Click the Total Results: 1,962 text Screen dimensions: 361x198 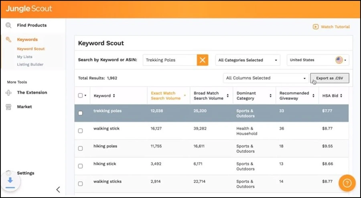pyautogui.click(x=97, y=78)
